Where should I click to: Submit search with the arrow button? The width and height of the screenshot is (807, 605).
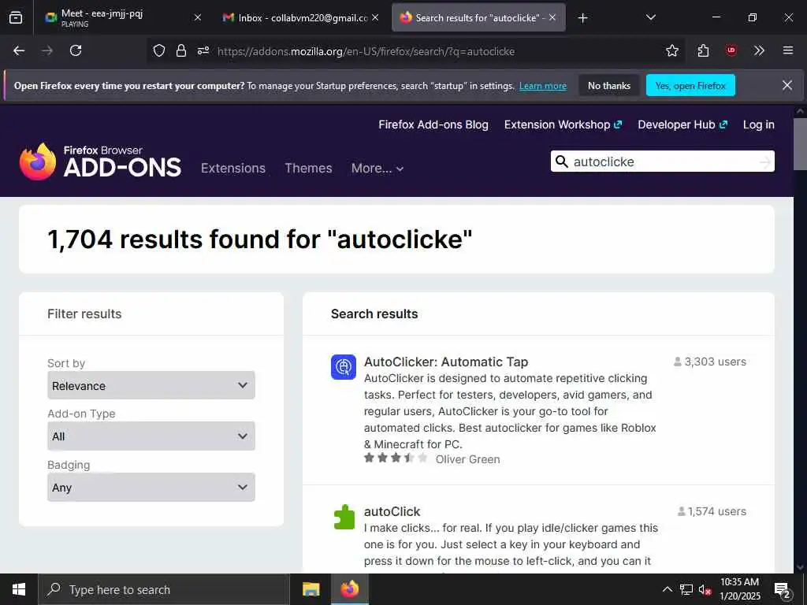pyautogui.click(x=765, y=162)
